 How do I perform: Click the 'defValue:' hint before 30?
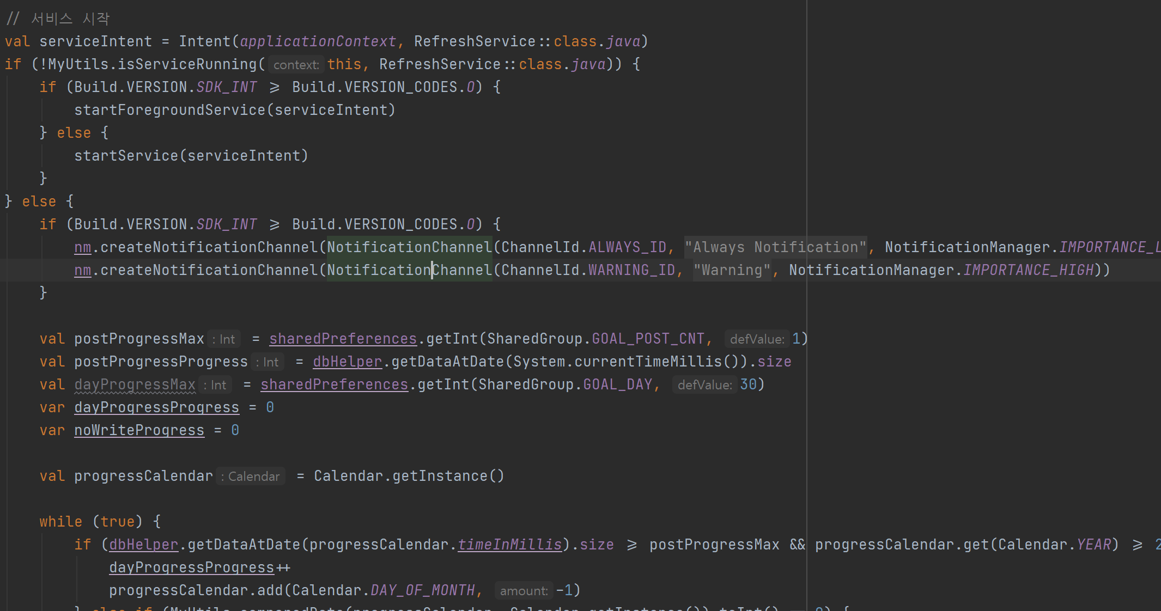[704, 386]
